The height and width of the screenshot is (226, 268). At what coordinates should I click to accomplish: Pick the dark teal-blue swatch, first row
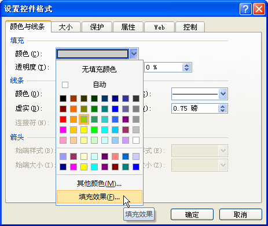tap(105, 99)
